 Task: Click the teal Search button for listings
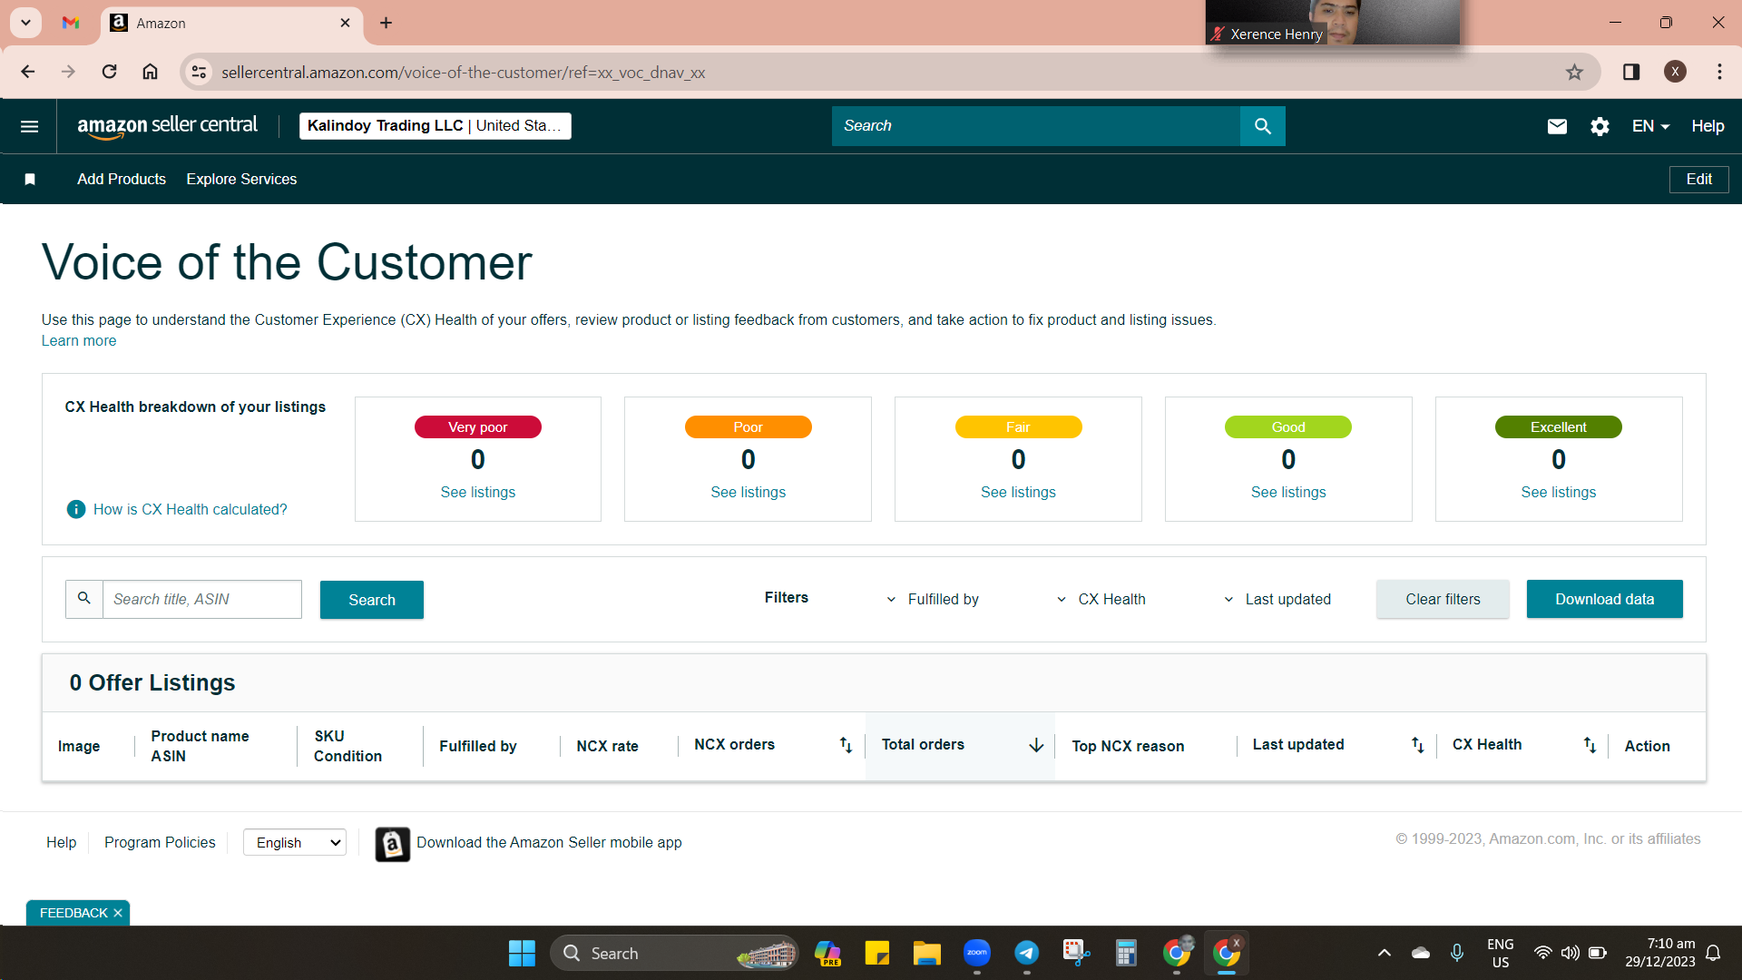(x=372, y=600)
